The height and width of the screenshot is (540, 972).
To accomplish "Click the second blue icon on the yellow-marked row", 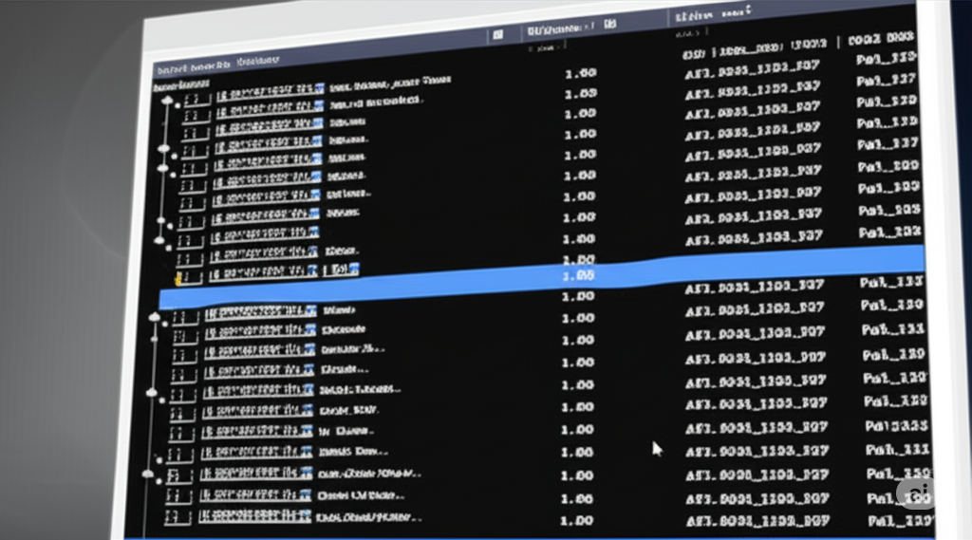I will point(354,270).
